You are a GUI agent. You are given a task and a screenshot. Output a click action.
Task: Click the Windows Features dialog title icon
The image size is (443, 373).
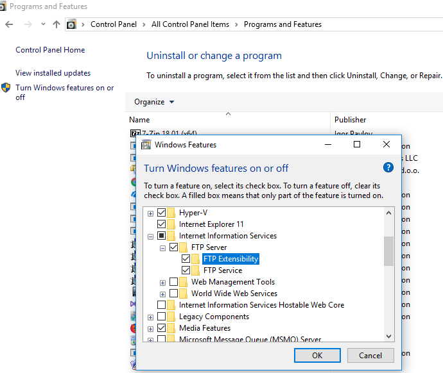coord(146,145)
